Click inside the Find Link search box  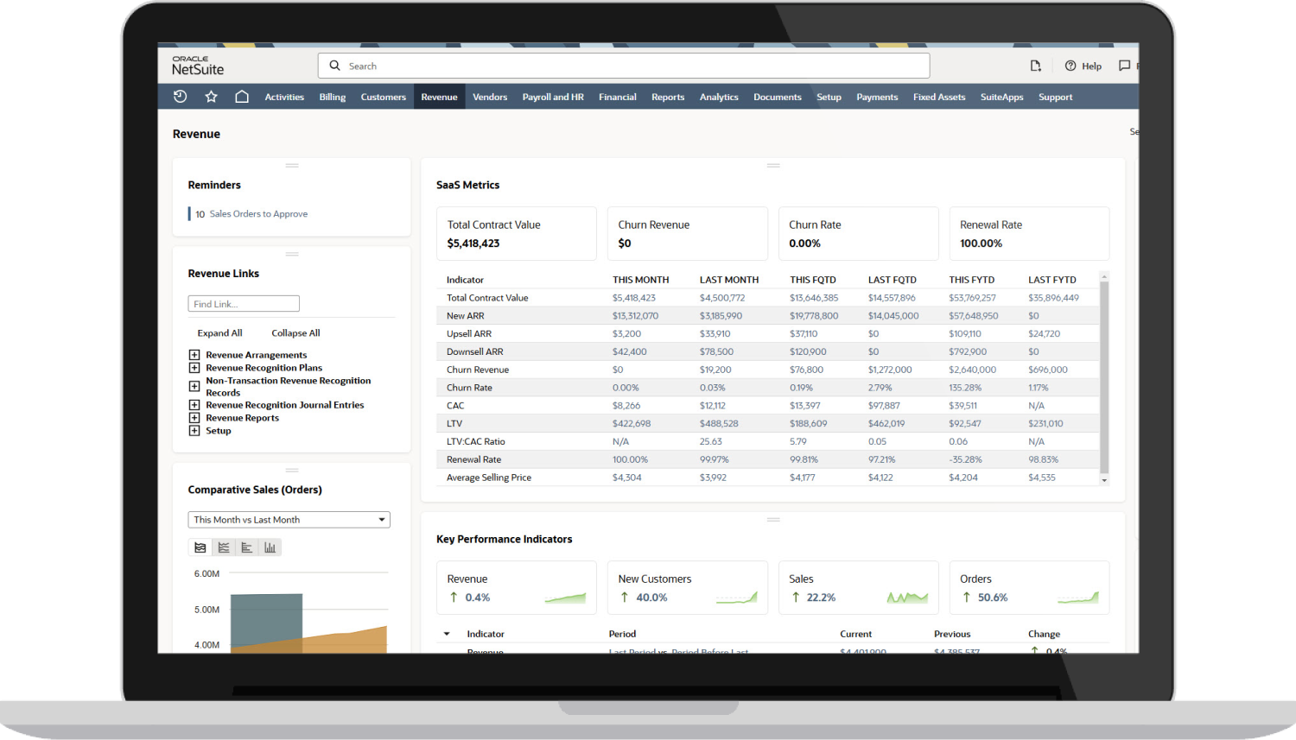point(243,303)
